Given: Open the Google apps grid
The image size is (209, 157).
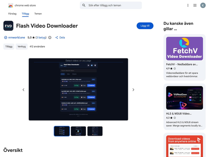Looking at the screenshot, I should click(195, 5).
